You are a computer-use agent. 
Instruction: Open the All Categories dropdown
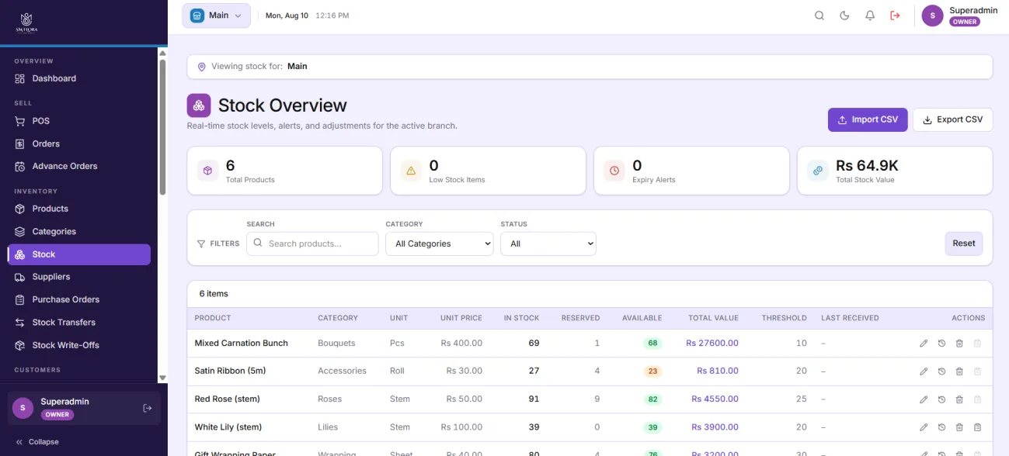pos(439,244)
